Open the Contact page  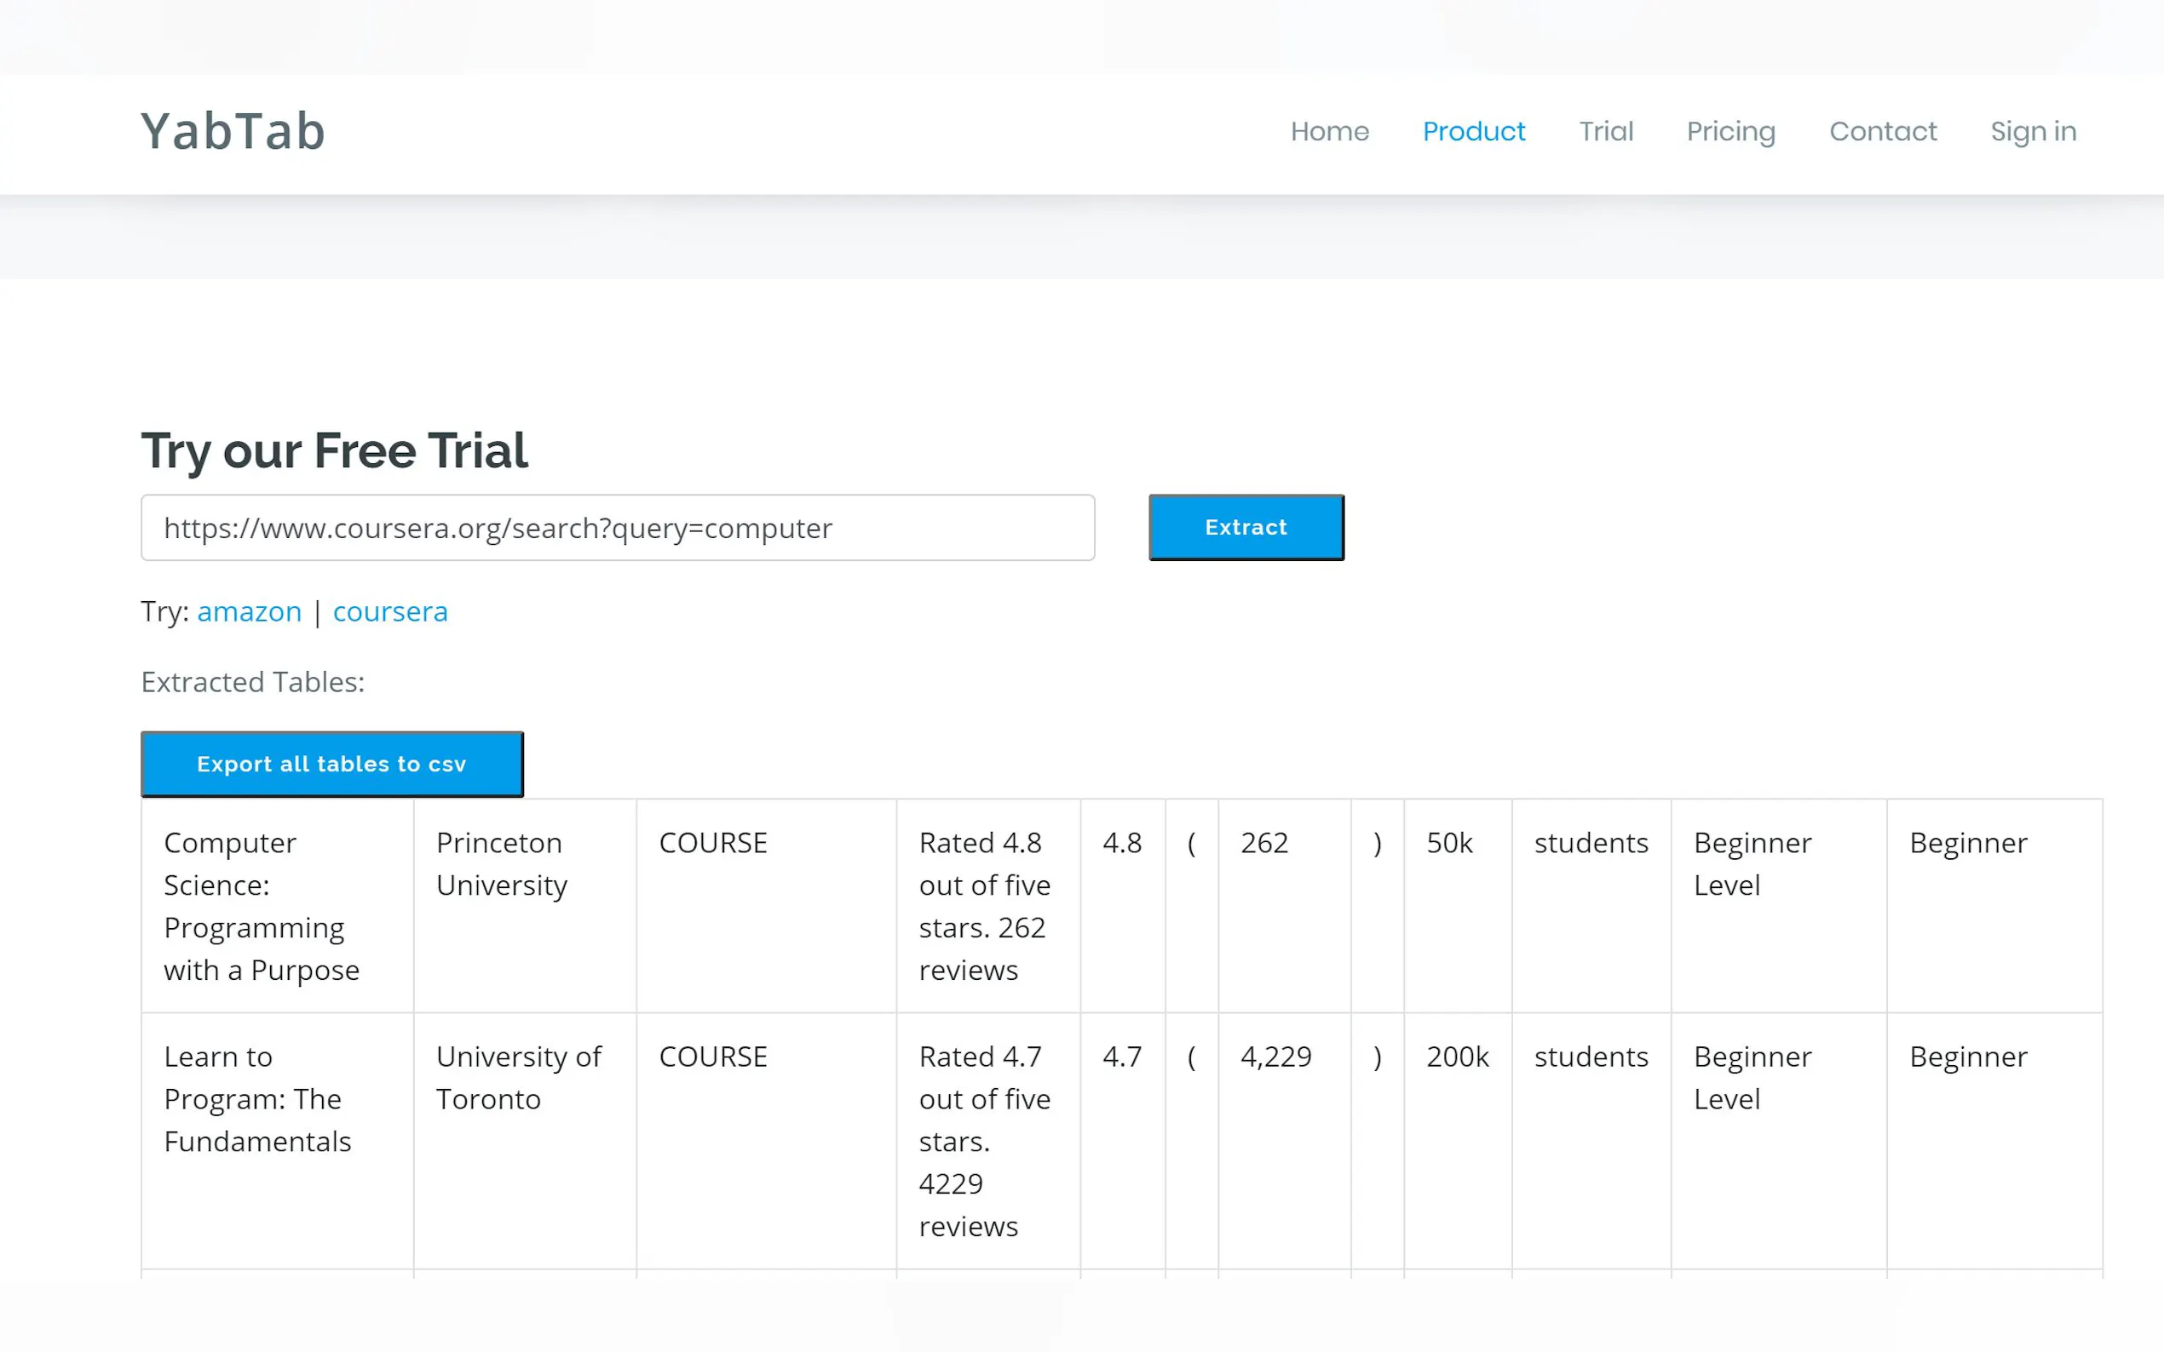[1882, 131]
